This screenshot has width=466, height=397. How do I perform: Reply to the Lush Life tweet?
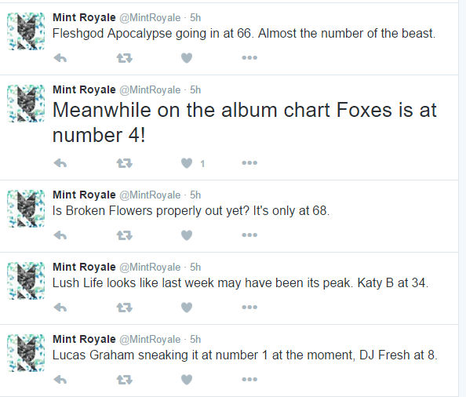(x=60, y=308)
